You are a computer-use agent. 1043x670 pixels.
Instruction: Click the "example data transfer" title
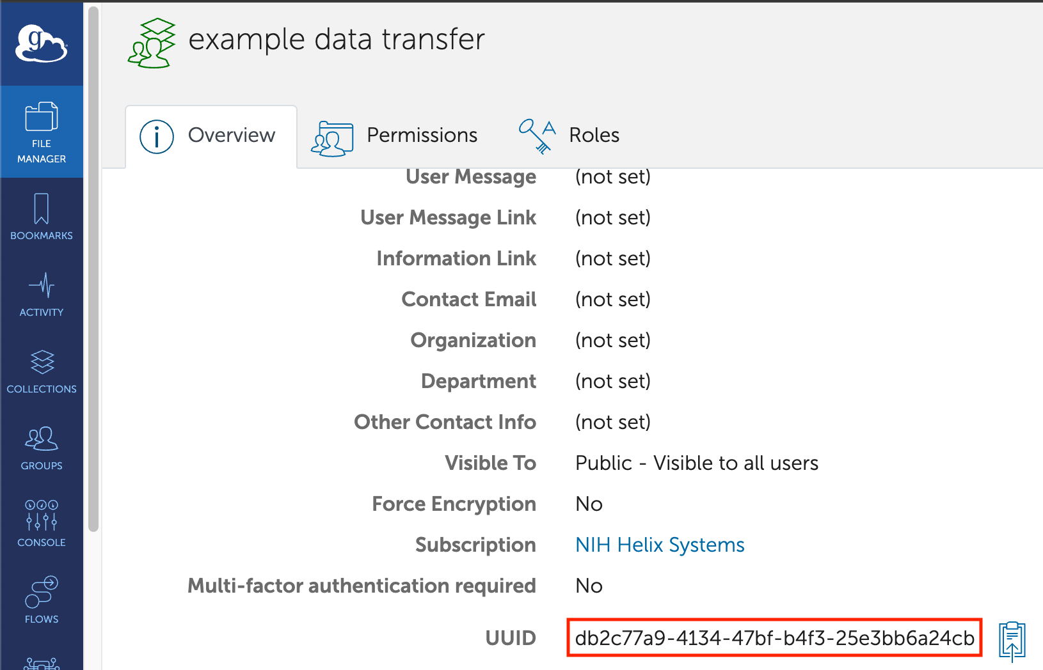pyautogui.click(x=337, y=40)
